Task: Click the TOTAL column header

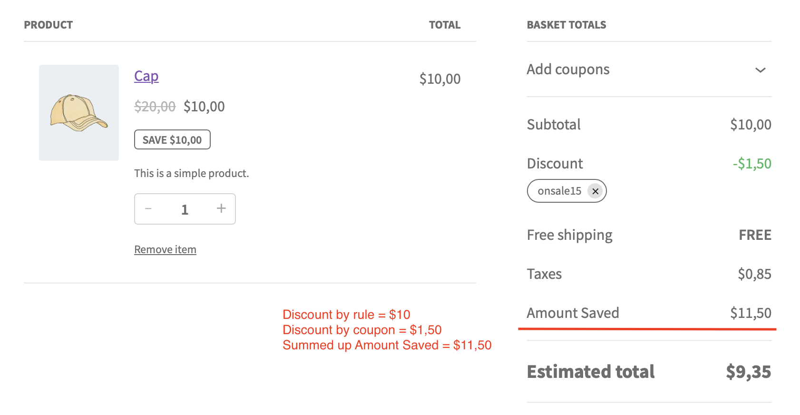Action: click(x=445, y=25)
